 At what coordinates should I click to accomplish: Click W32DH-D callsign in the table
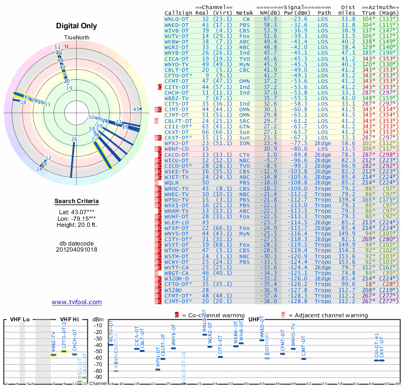click(176, 279)
